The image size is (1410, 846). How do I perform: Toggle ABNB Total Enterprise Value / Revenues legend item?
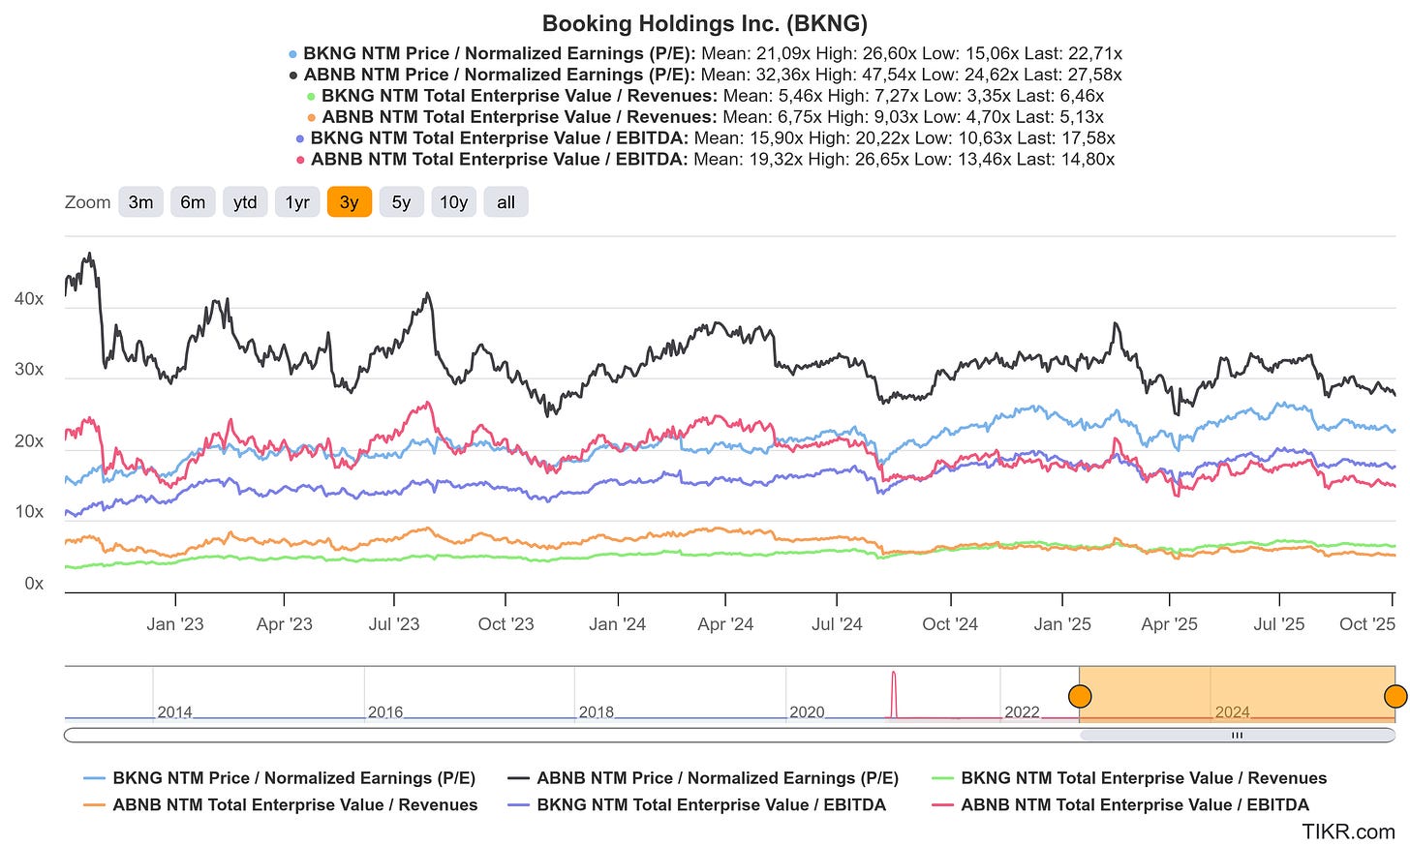[x=281, y=805]
